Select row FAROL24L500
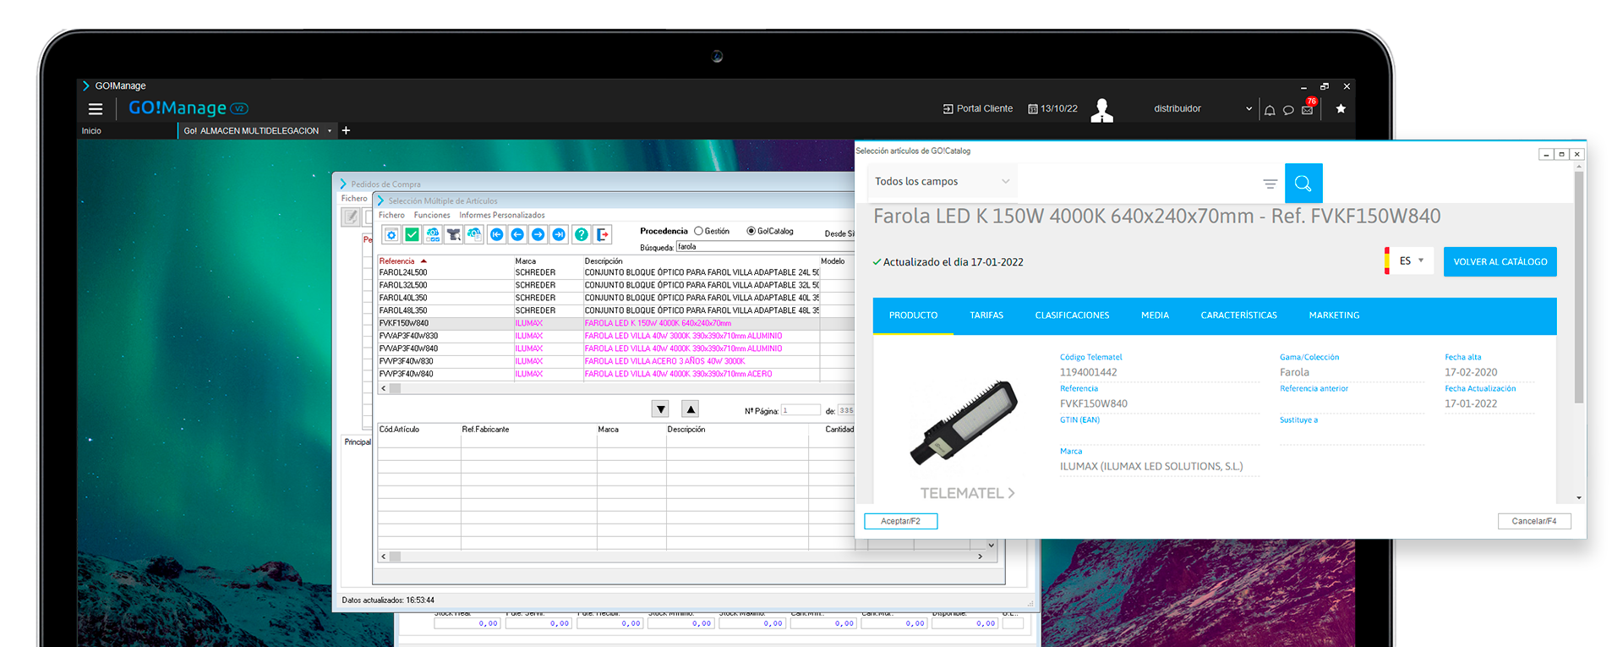 (x=615, y=272)
